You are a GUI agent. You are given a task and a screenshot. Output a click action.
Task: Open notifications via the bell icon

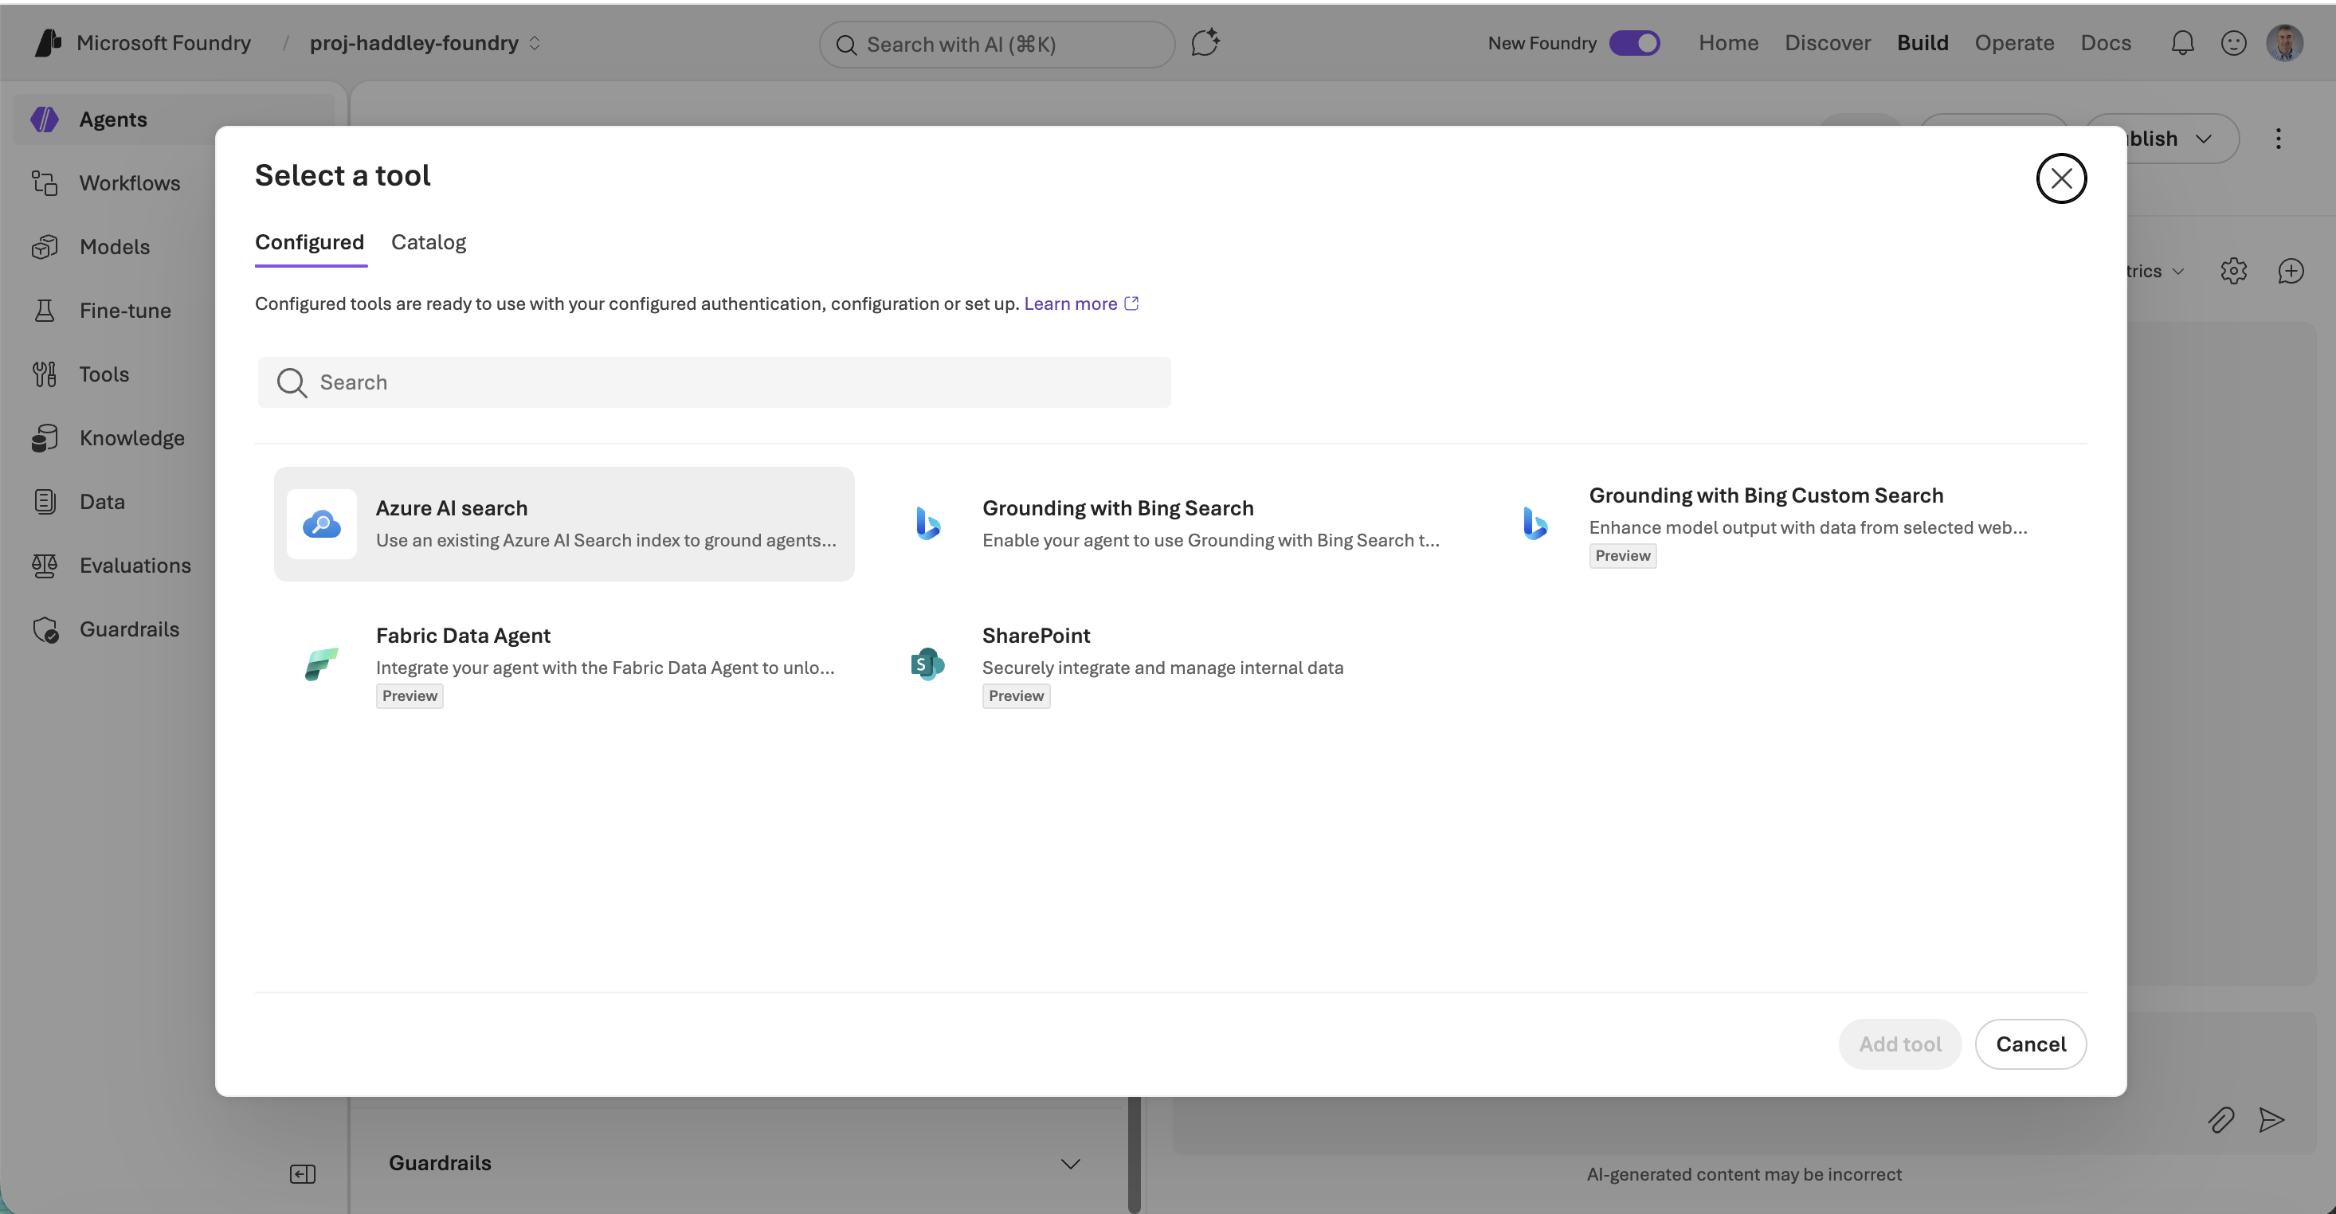coord(2182,42)
